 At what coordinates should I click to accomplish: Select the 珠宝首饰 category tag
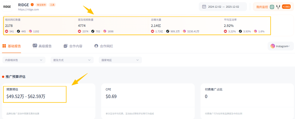(x=42, y=5)
